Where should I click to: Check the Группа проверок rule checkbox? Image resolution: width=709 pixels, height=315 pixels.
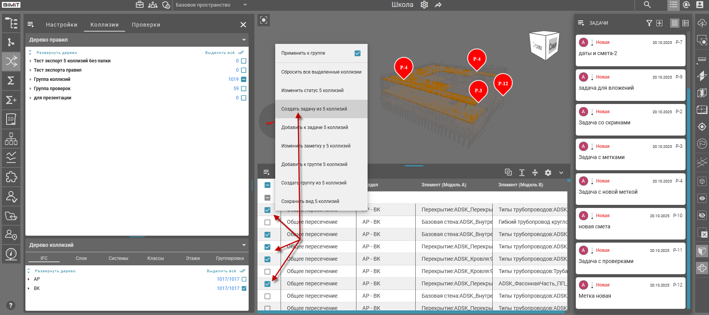pos(244,89)
